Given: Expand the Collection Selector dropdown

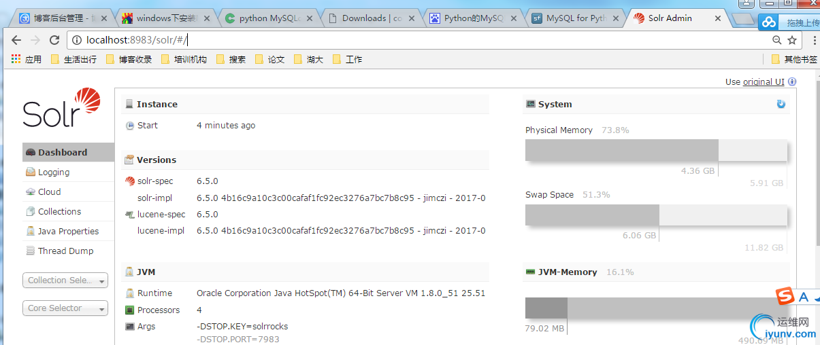Looking at the screenshot, I should click(65, 280).
